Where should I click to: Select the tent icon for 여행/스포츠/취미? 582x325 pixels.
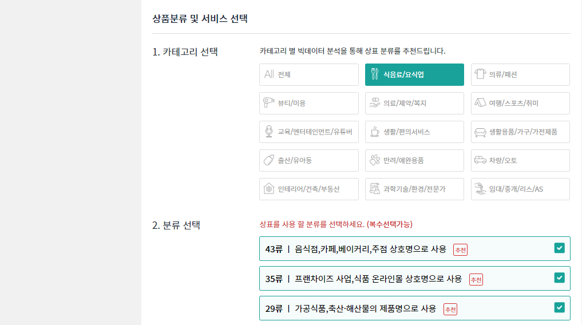[x=480, y=102]
